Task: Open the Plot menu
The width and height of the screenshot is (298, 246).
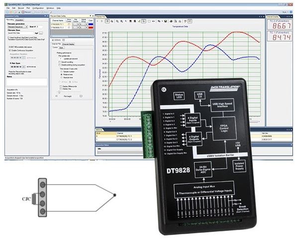Action: (28, 8)
